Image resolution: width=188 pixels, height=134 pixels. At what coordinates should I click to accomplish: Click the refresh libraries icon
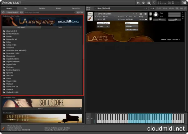pos(3,12)
